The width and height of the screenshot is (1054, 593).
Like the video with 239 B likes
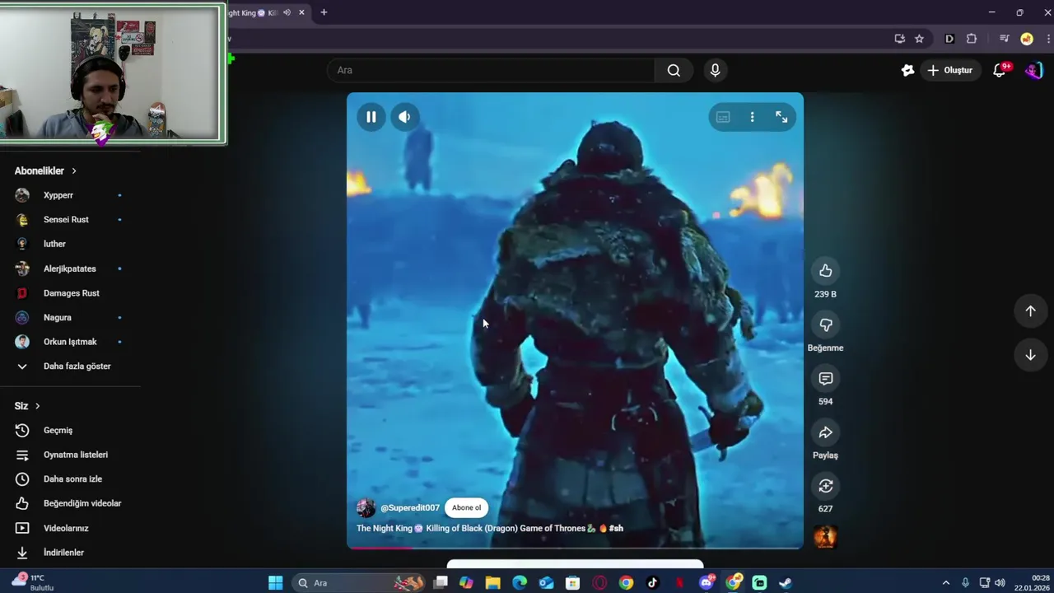(825, 271)
